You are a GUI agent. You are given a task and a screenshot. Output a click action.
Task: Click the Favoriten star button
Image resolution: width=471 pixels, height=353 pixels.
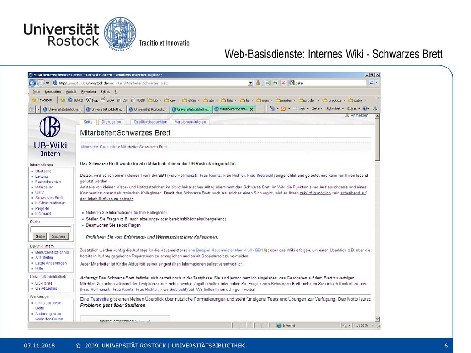[42, 100]
